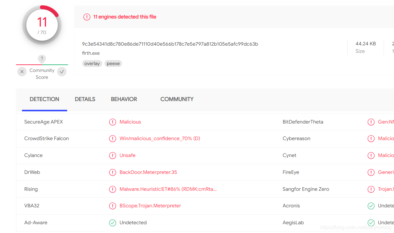Click the Acronis engine name
Image resolution: width=394 pixels, height=233 pixels.
[291, 206]
